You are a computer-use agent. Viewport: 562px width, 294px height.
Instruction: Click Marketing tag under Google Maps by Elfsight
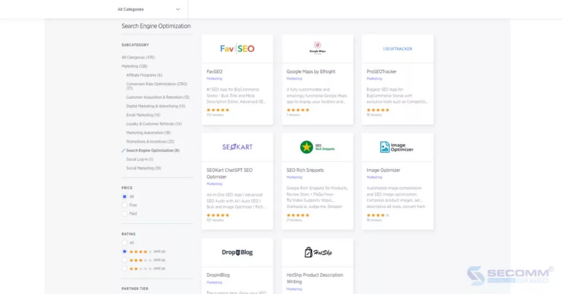pos(294,78)
